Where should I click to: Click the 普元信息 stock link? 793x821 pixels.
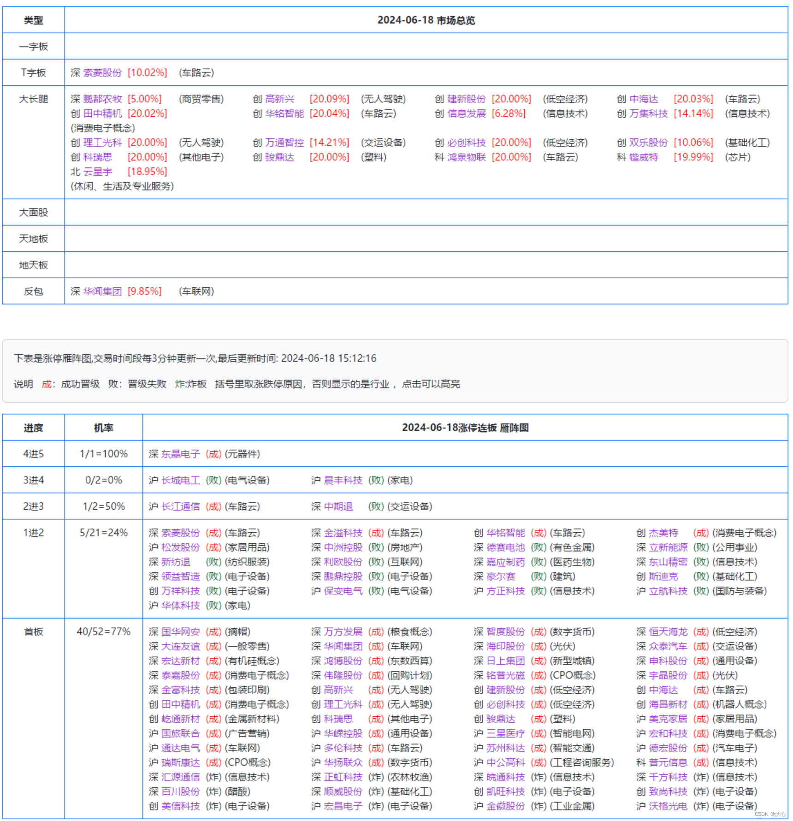(x=668, y=762)
